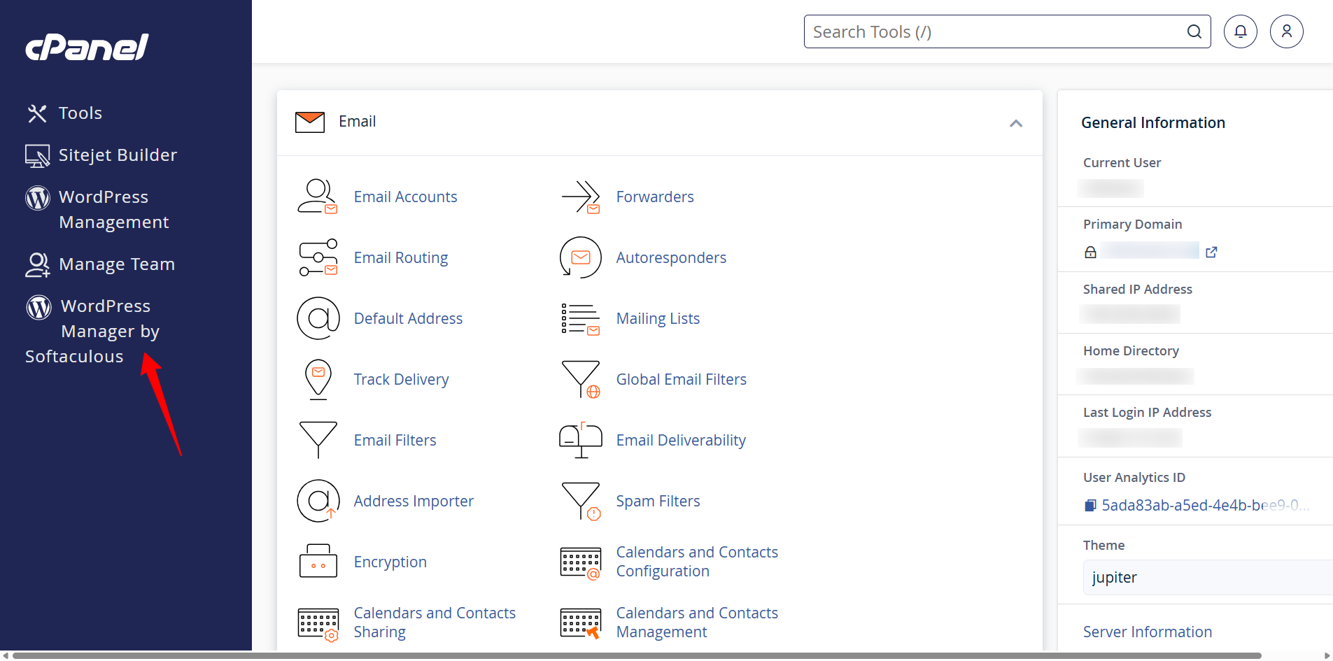Click the Manage Team people icon
Image resolution: width=1333 pixels, height=661 pixels.
(x=38, y=264)
